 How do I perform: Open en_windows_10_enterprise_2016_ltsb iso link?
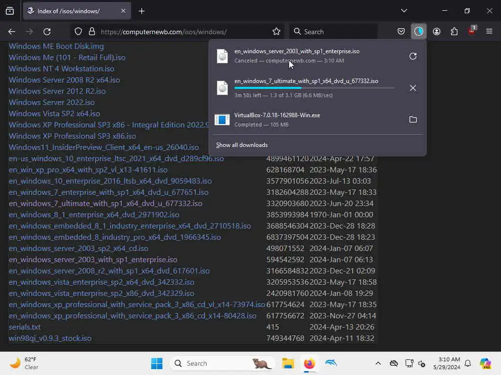[x=110, y=181]
